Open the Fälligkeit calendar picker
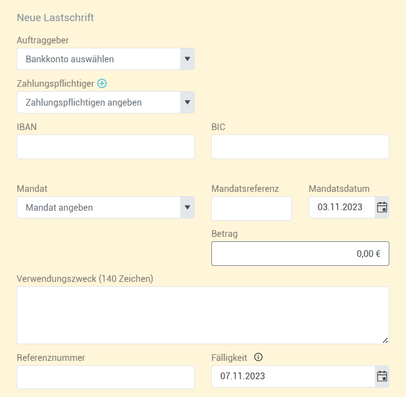The width and height of the screenshot is (406, 397). pos(382,376)
